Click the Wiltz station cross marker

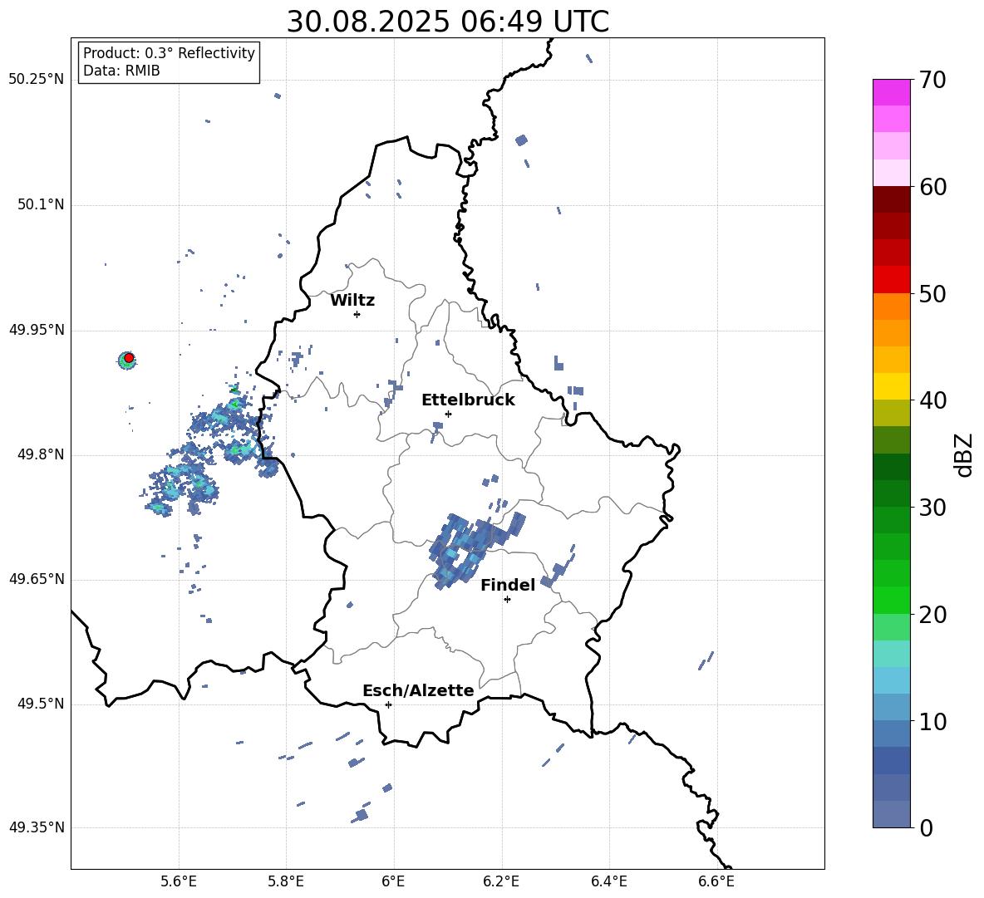(357, 314)
